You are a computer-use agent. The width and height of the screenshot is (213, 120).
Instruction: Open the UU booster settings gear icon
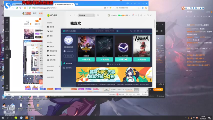141,31
